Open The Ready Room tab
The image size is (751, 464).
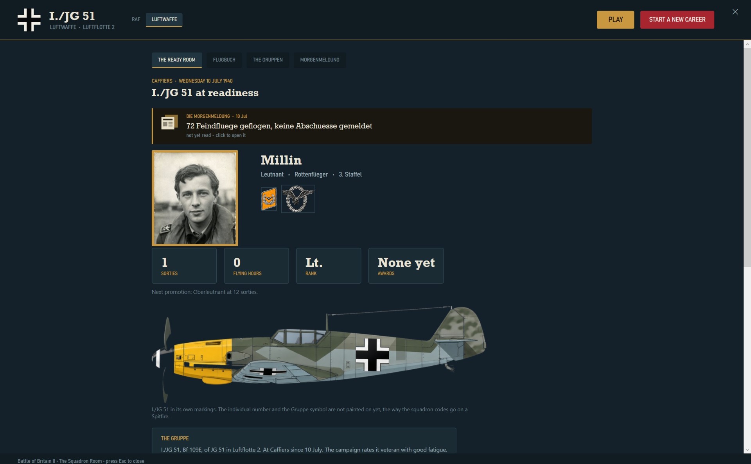(x=177, y=60)
